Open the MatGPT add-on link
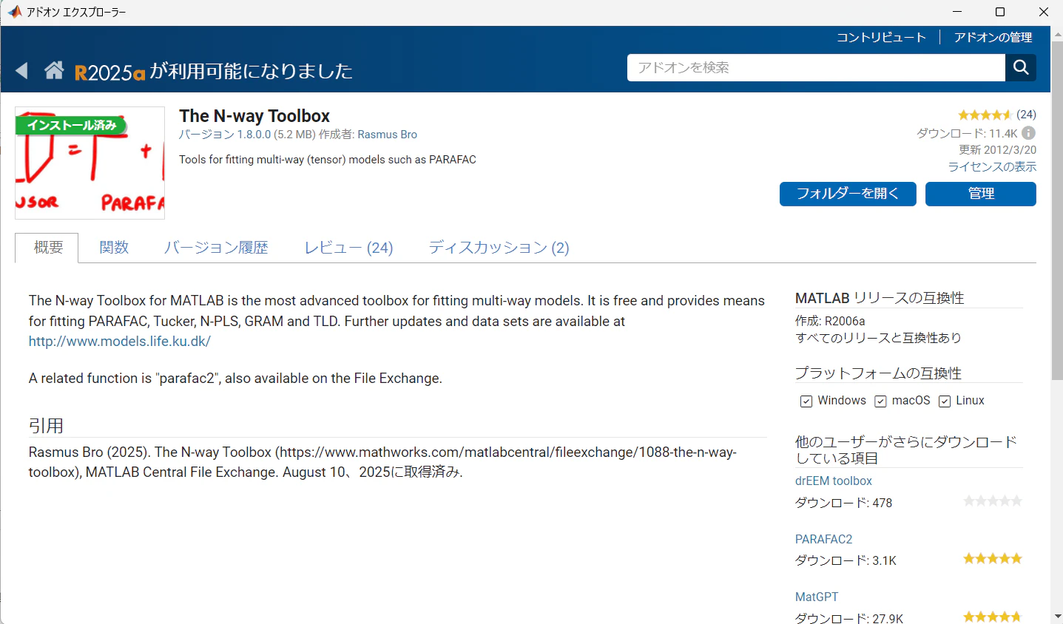Screen dimensions: 1063x624 coord(817,597)
